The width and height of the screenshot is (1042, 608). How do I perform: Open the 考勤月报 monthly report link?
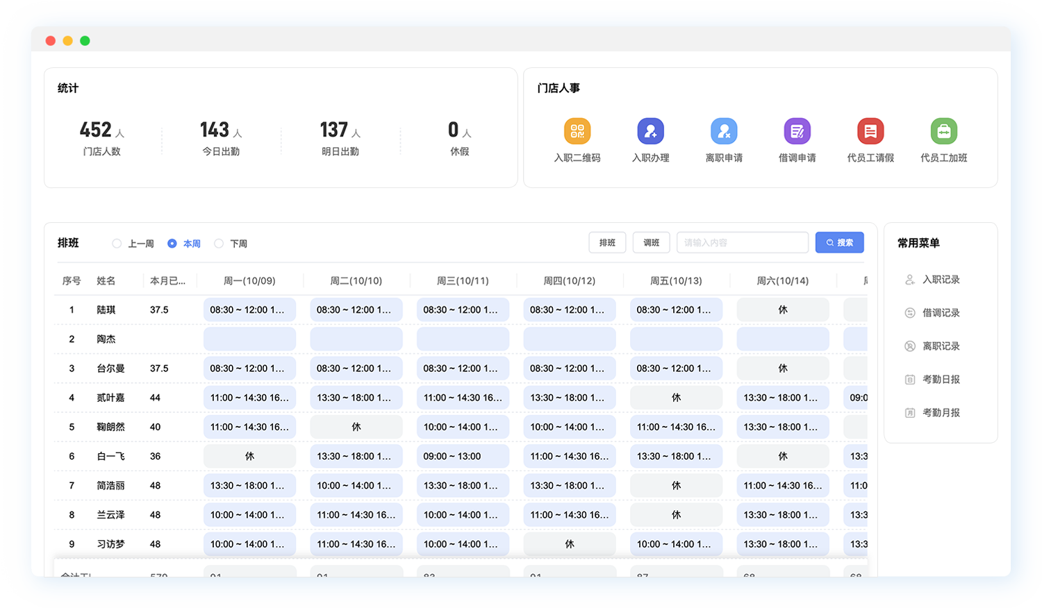pyautogui.click(x=941, y=413)
